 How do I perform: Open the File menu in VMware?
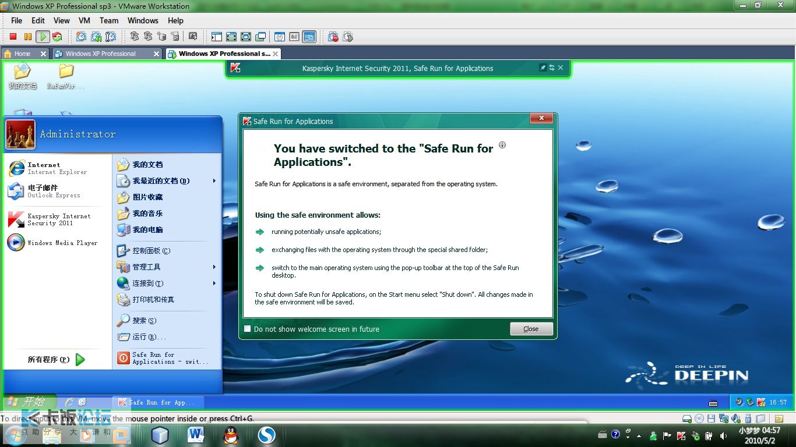point(16,20)
